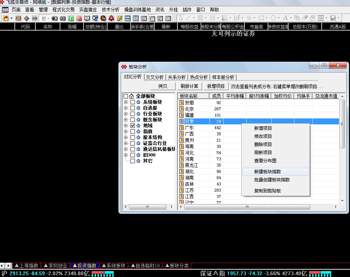This screenshot has width=350, height=277.
Task: Click the alarm bell warning icon
Action: click(112, 18)
